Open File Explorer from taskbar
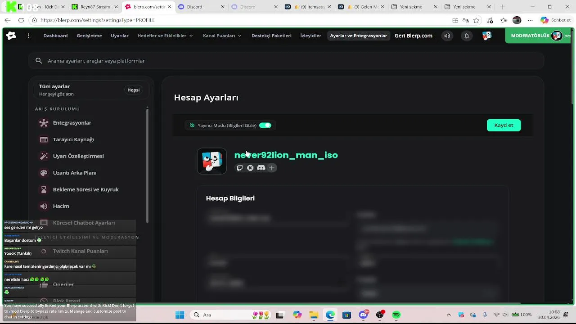Screen dimensions: 576x324 pyautogui.click(x=314, y=315)
